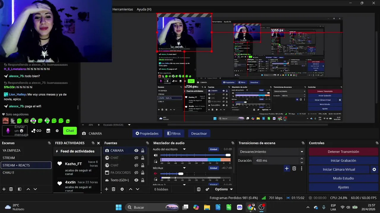380x213 pixels.
Task: Move the selected scene down
Action: 35,189
